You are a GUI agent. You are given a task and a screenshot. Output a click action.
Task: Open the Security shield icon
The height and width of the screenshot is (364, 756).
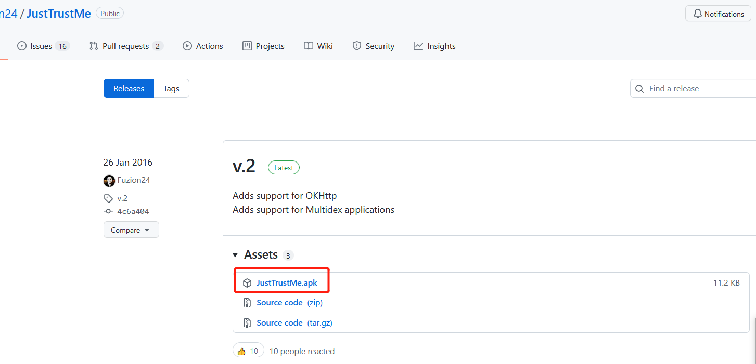click(357, 46)
